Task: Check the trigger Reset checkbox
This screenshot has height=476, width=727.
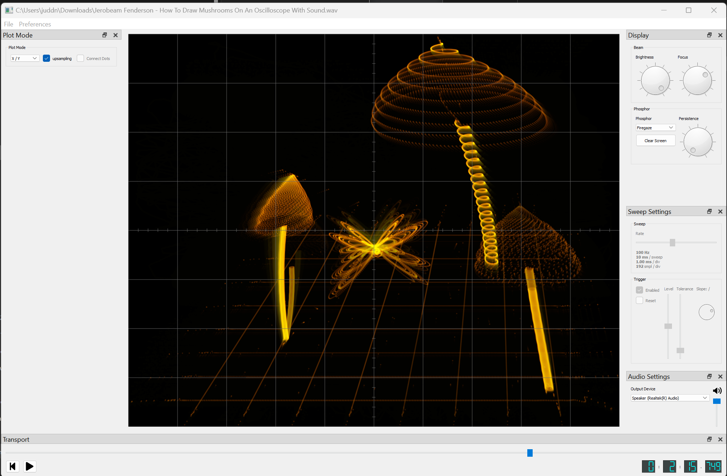Action: (639, 301)
